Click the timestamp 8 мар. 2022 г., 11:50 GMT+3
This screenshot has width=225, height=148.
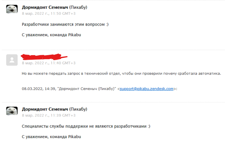pos(49,14)
